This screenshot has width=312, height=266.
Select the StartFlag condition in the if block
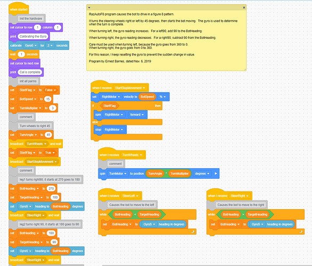tap(109, 106)
